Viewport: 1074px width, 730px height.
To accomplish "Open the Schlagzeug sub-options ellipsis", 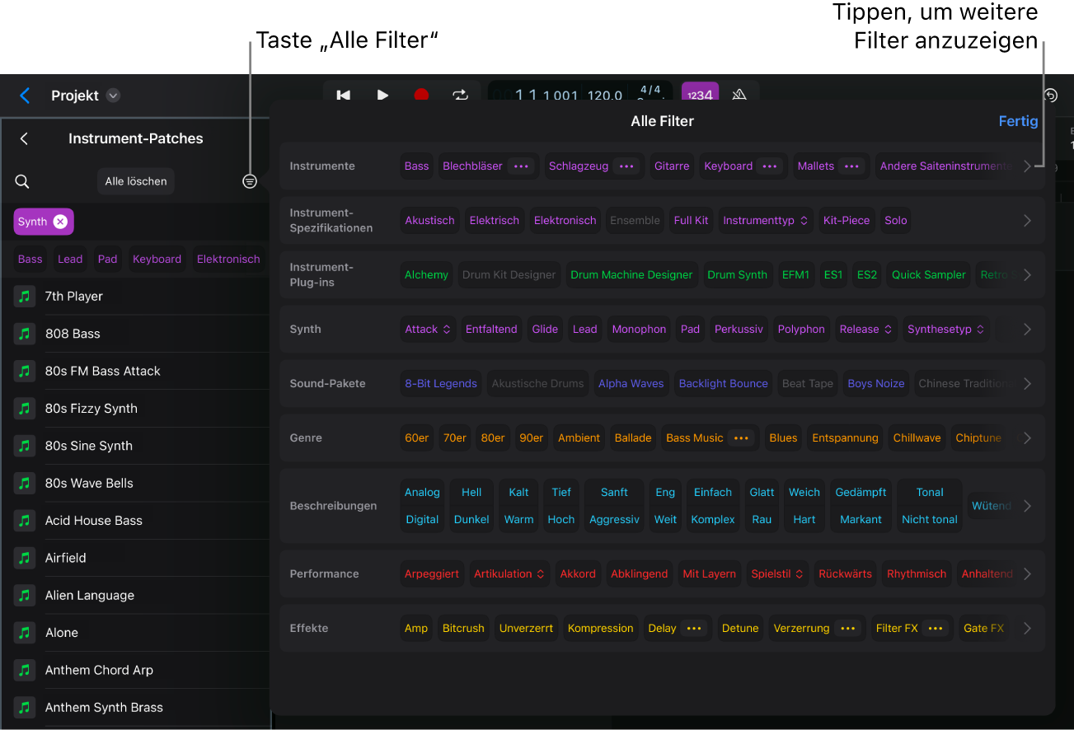I will [626, 166].
